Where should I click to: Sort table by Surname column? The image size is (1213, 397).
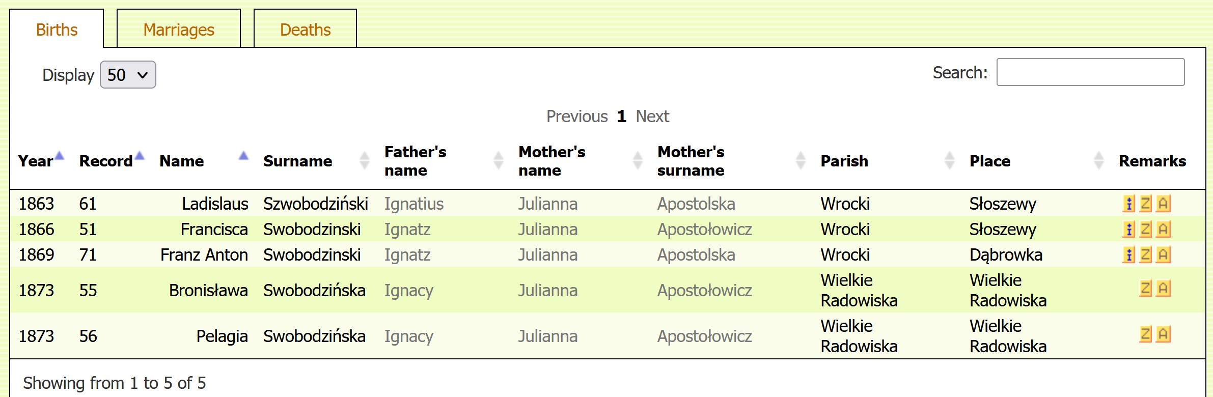point(297,161)
